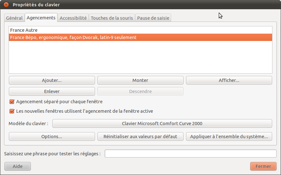The image size is (281, 175).
Task: Go to the Pause de saisie tab
Action: click(153, 18)
